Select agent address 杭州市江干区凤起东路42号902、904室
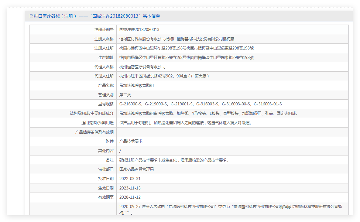The width and height of the screenshot is (360, 222). pyautogui.click(x=164, y=76)
